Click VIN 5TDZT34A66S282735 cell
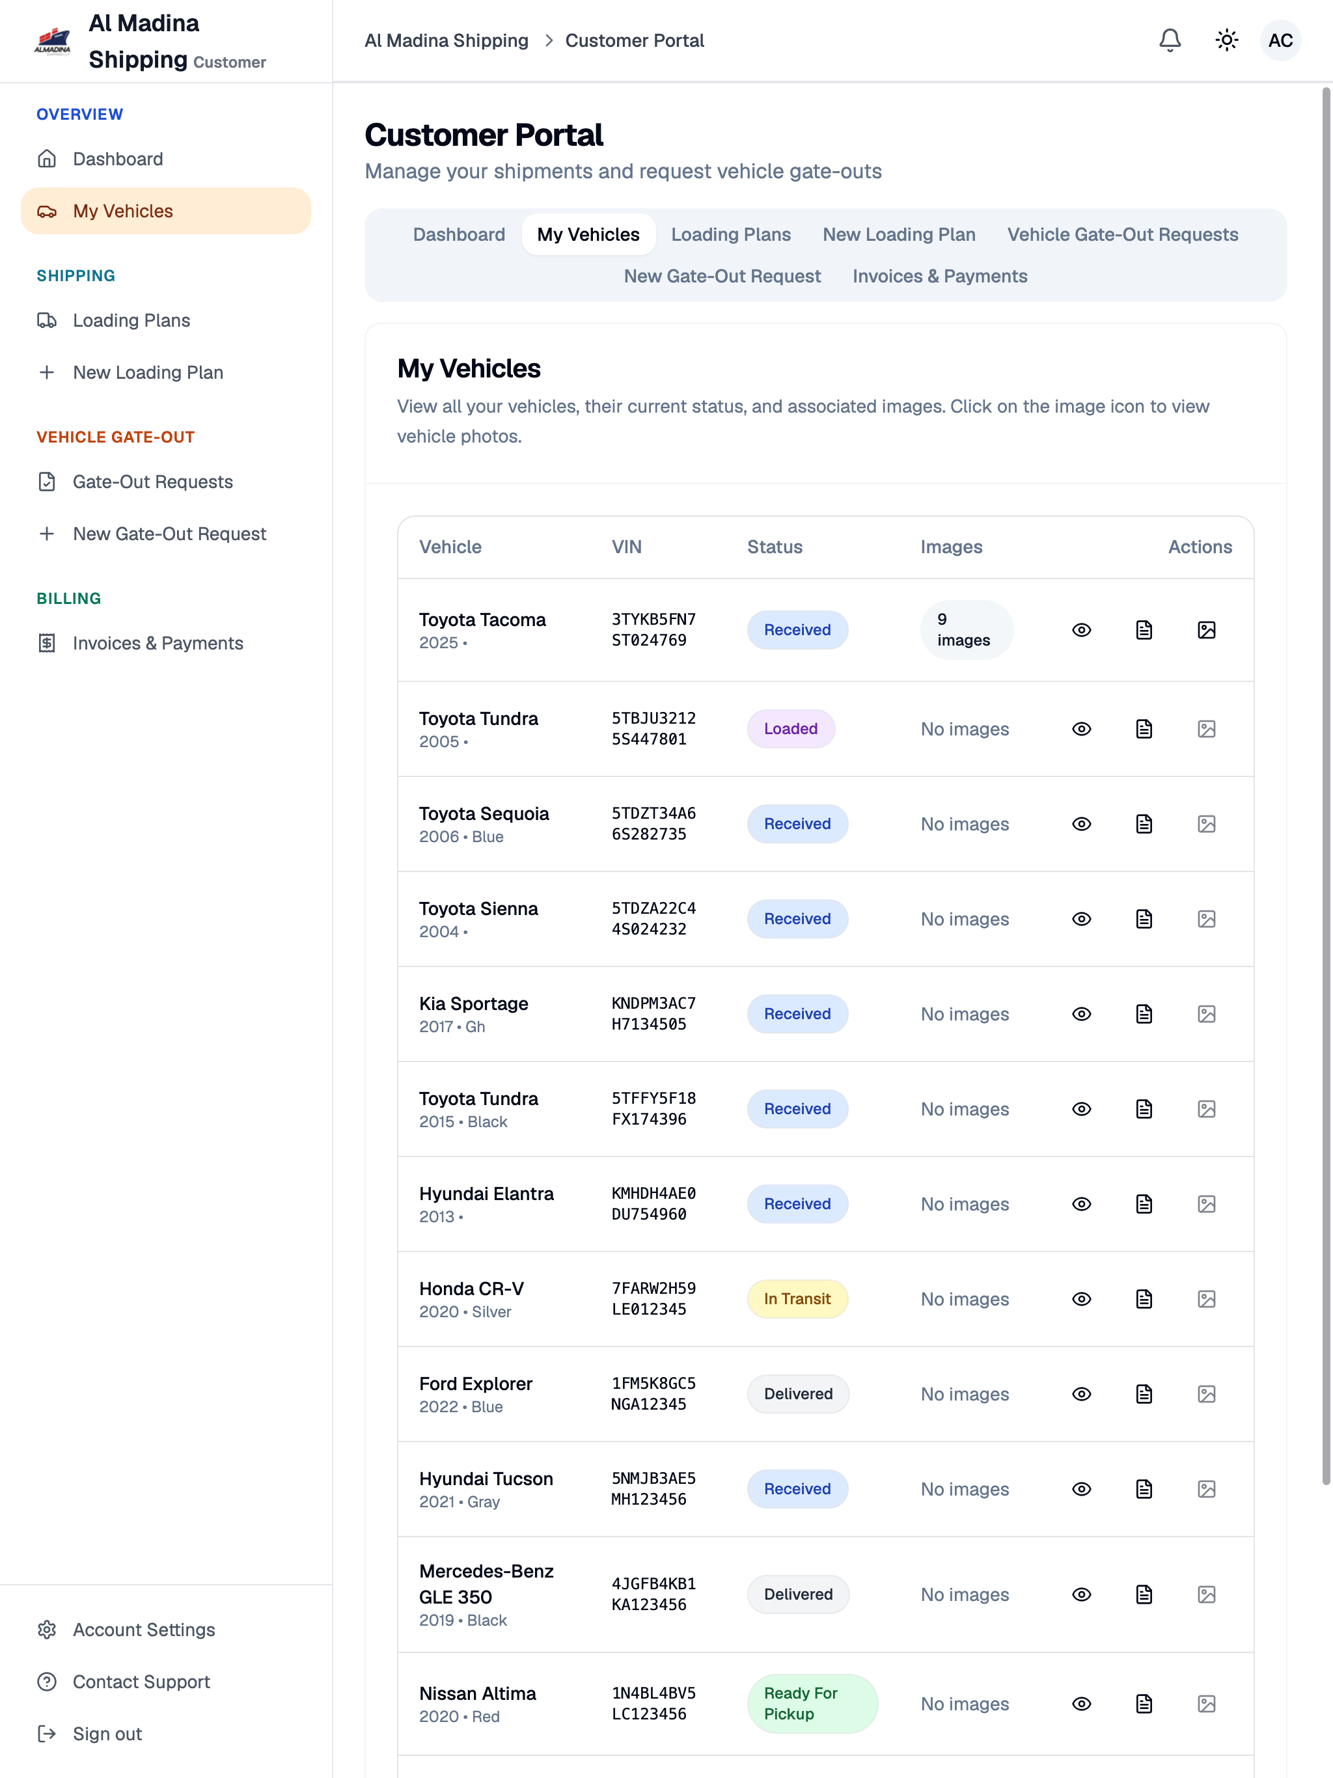 pyautogui.click(x=653, y=824)
